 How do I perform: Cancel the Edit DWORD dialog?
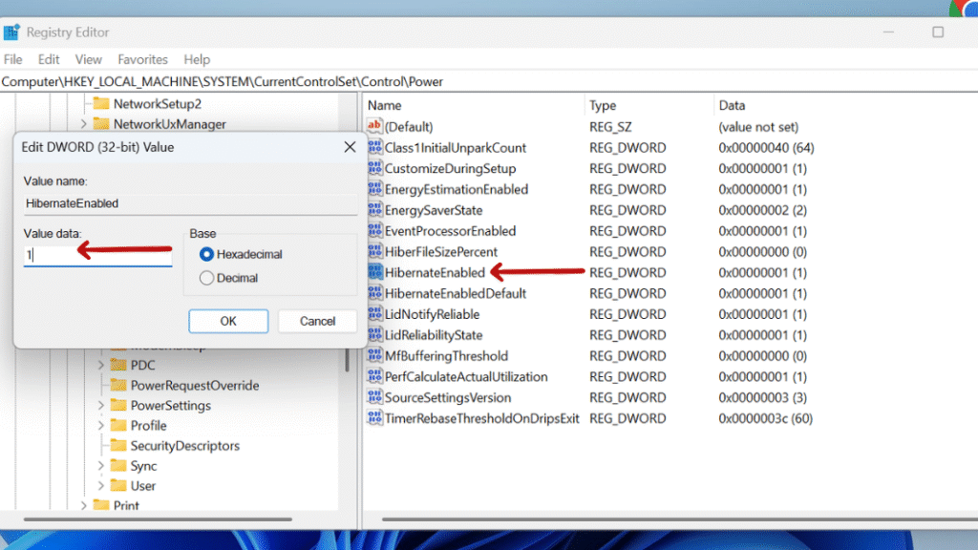tap(317, 321)
